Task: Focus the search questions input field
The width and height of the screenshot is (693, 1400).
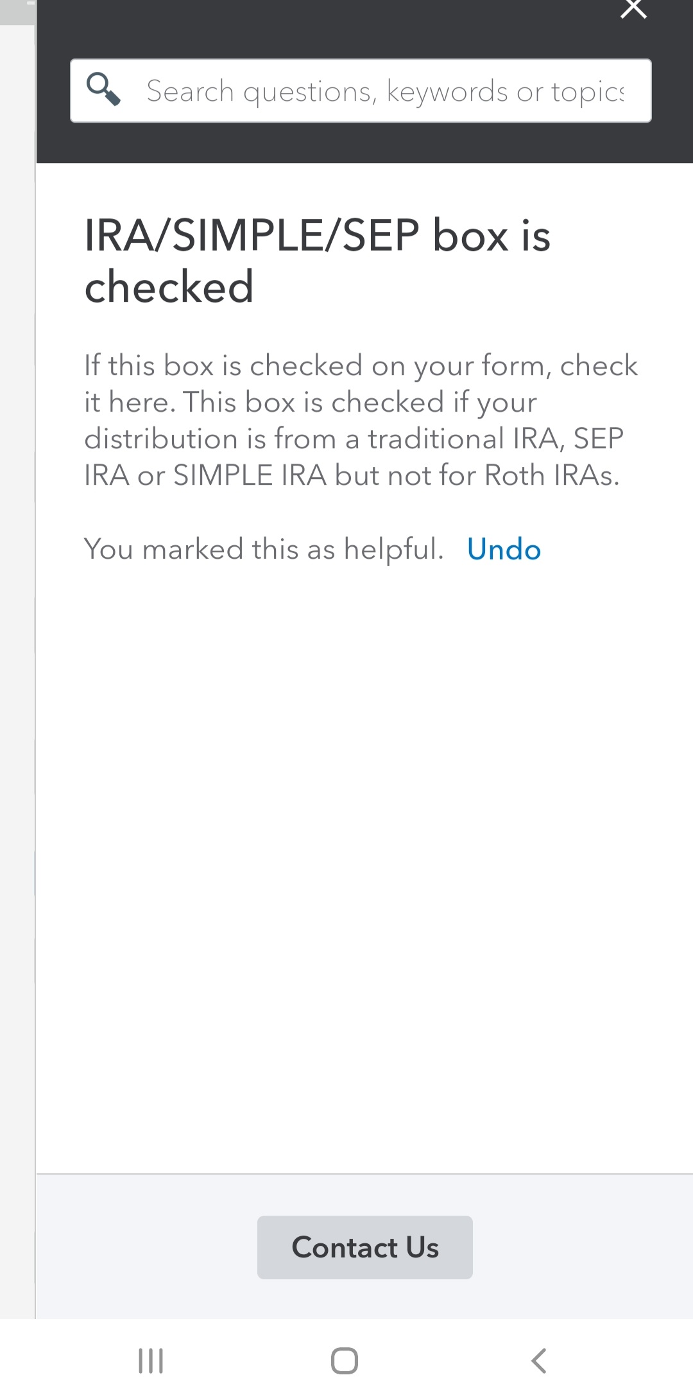Action: point(385,91)
